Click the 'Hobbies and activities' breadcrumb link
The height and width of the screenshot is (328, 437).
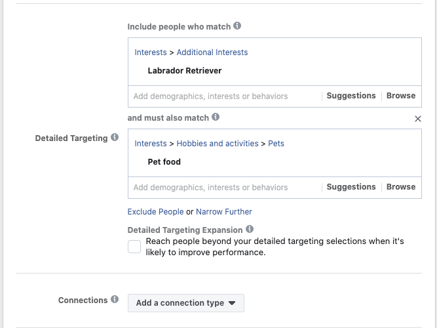click(x=218, y=144)
